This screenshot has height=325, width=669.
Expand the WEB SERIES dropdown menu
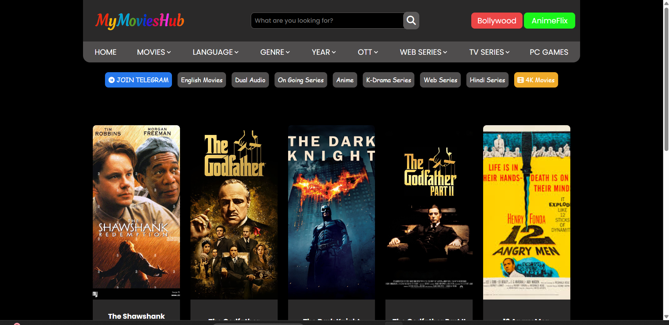(x=423, y=52)
